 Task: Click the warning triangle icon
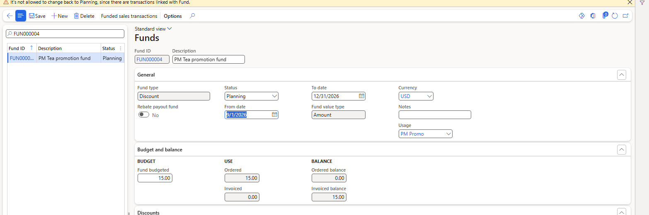pyautogui.click(x=6, y=2)
